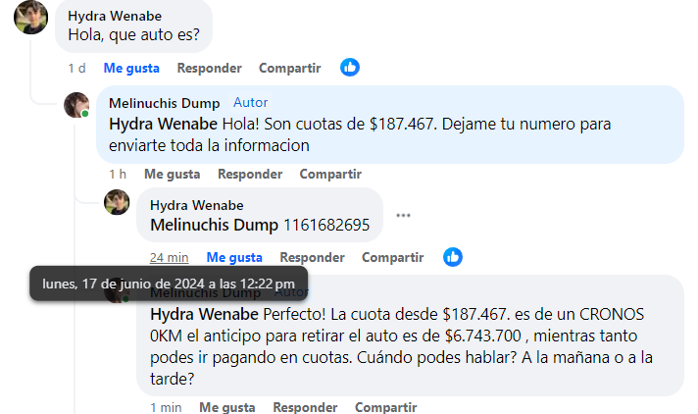Open Melinuchis Dump mention in phone number comment
This screenshot has height=414, width=698.
(x=214, y=225)
